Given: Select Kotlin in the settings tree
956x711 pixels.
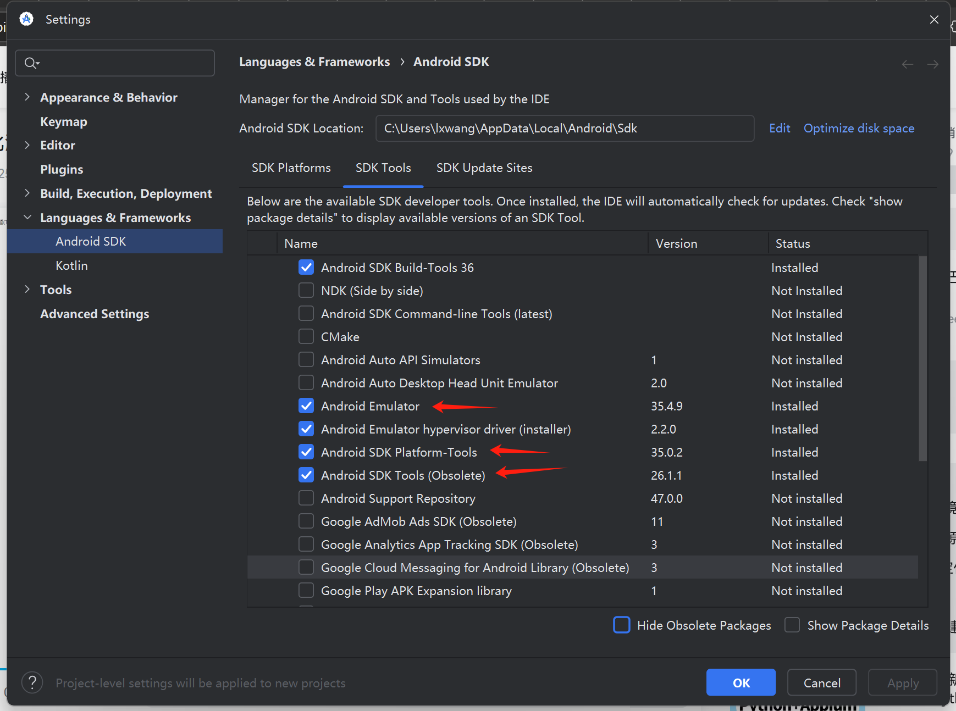Looking at the screenshot, I should click(x=71, y=265).
